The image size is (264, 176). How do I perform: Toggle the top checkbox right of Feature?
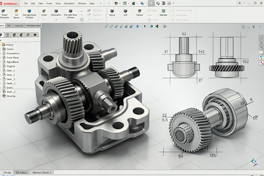(x=149, y=10)
